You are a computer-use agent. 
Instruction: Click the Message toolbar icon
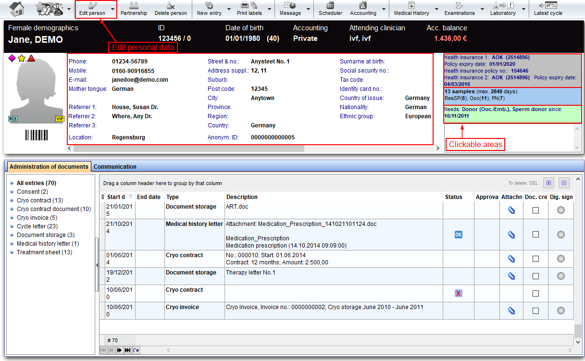point(290,9)
